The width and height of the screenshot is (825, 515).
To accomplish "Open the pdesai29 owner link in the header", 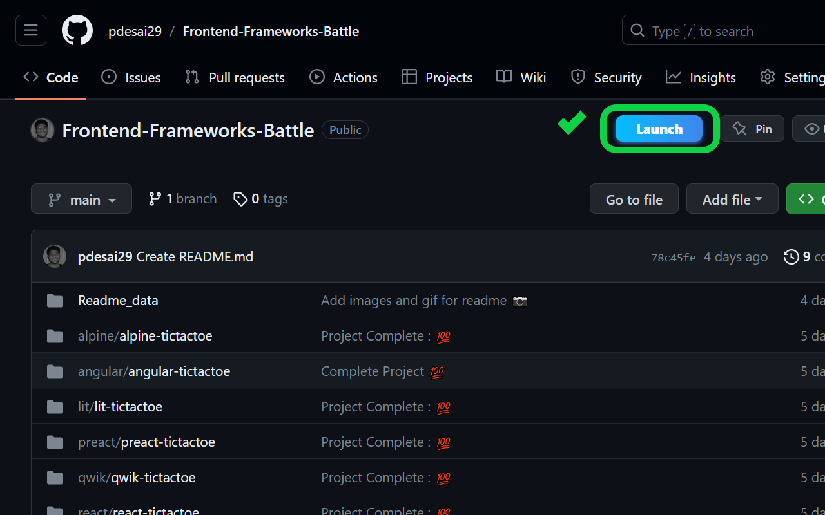I will [x=135, y=31].
